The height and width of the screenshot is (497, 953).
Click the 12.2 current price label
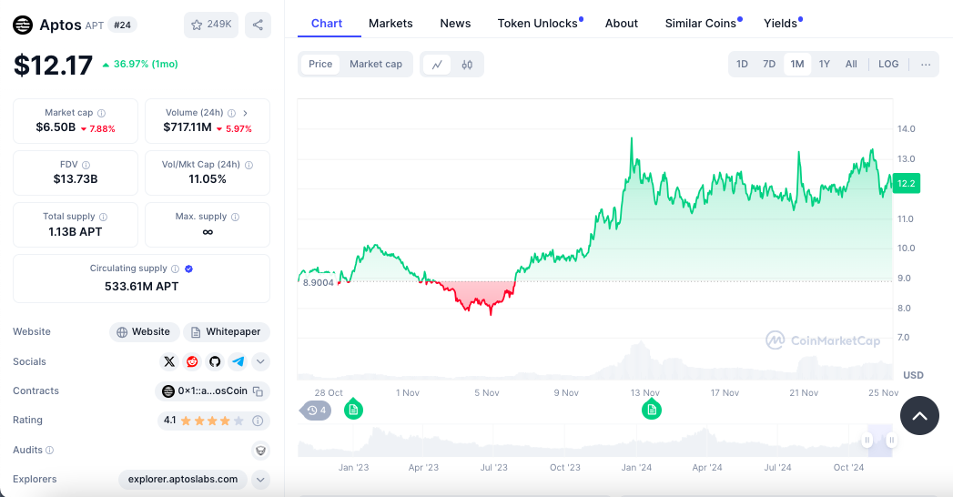(x=906, y=184)
